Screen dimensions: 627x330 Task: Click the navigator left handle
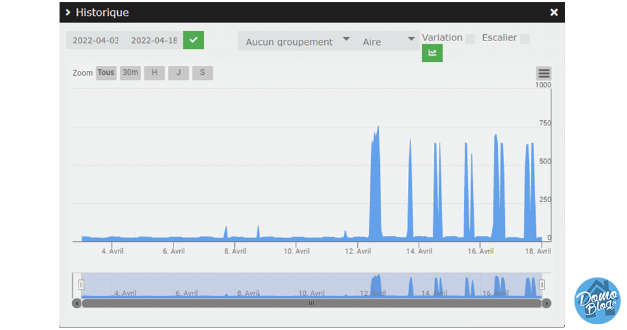click(x=81, y=285)
